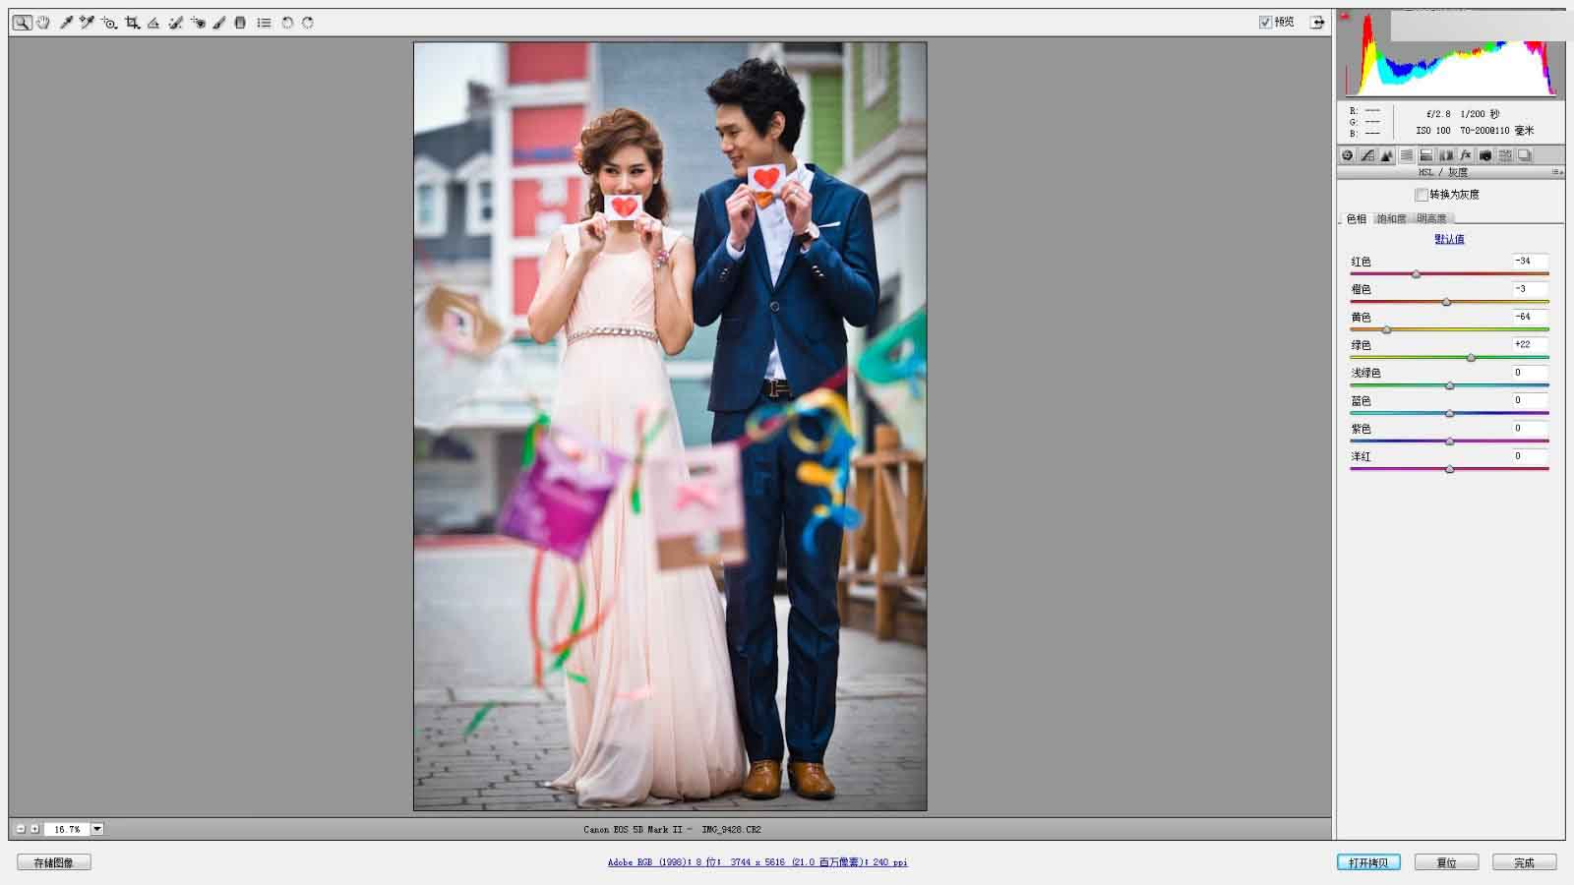Click the 黄色 value field showing -64
Viewport: 1574px width, 885px height.
tap(1531, 317)
